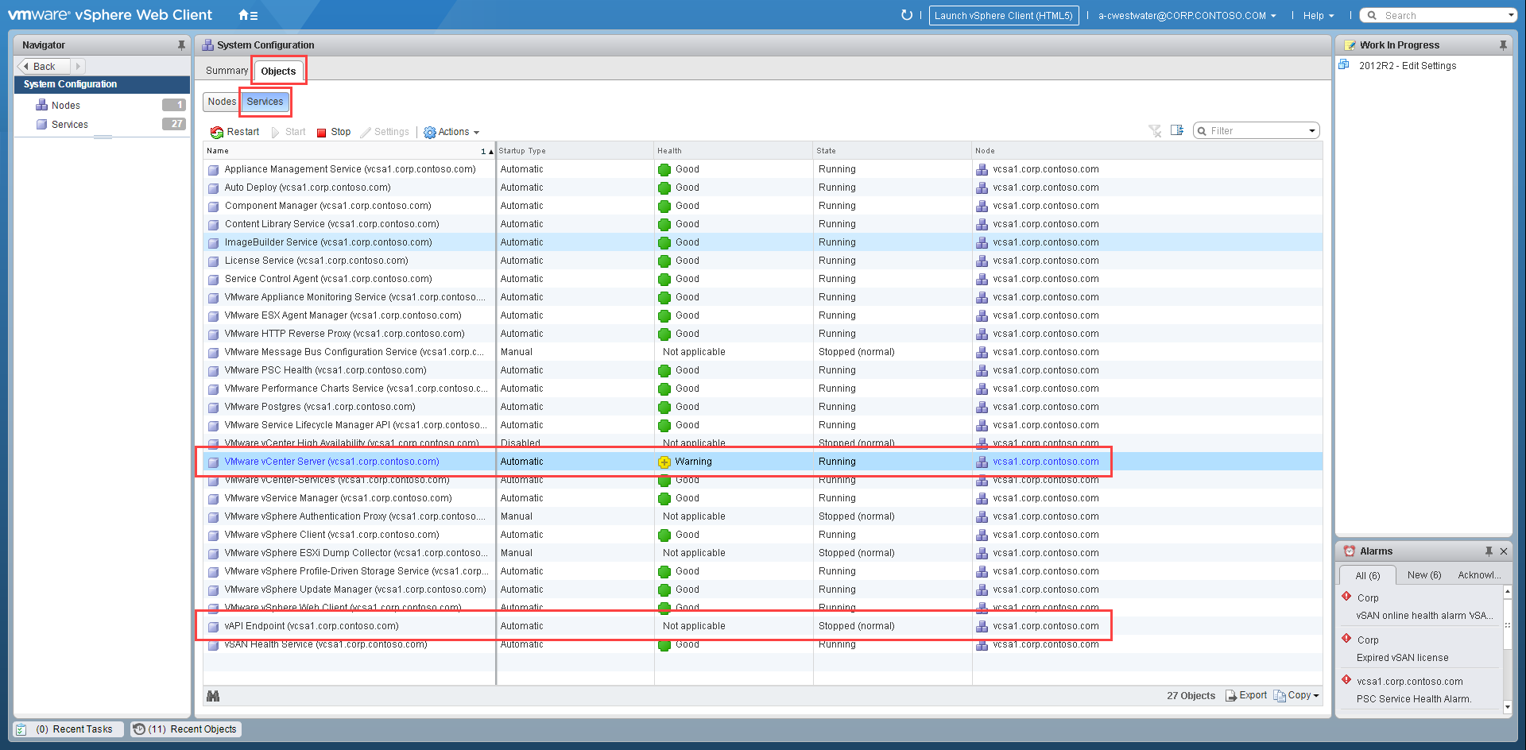Expand the Search dropdown arrow
The image size is (1526, 750).
pyautogui.click(x=1511, y=15)
